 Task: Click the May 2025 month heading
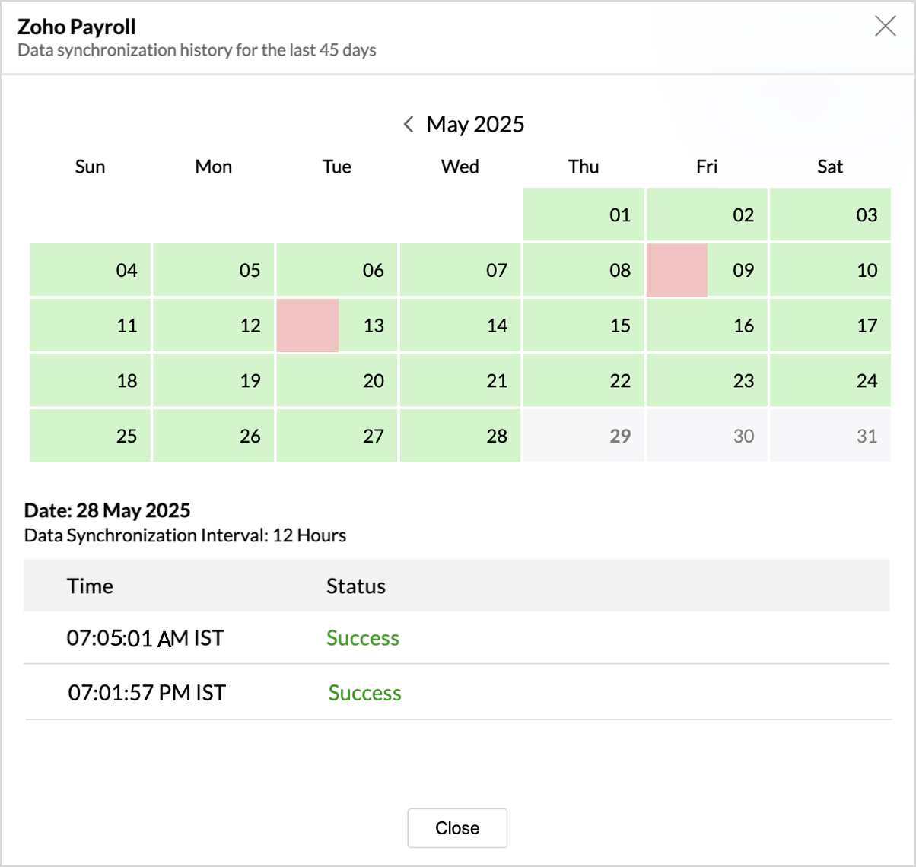(x=475, y=124)
